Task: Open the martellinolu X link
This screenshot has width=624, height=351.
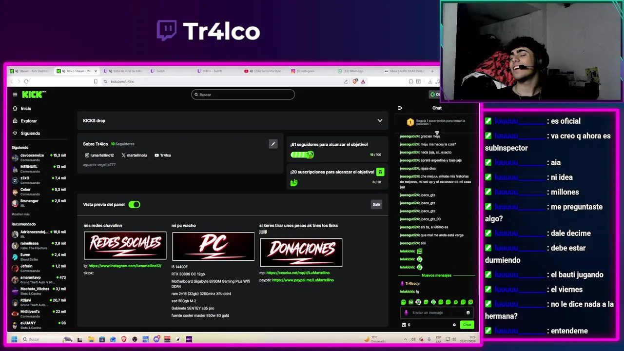Action: click(134, 155)
